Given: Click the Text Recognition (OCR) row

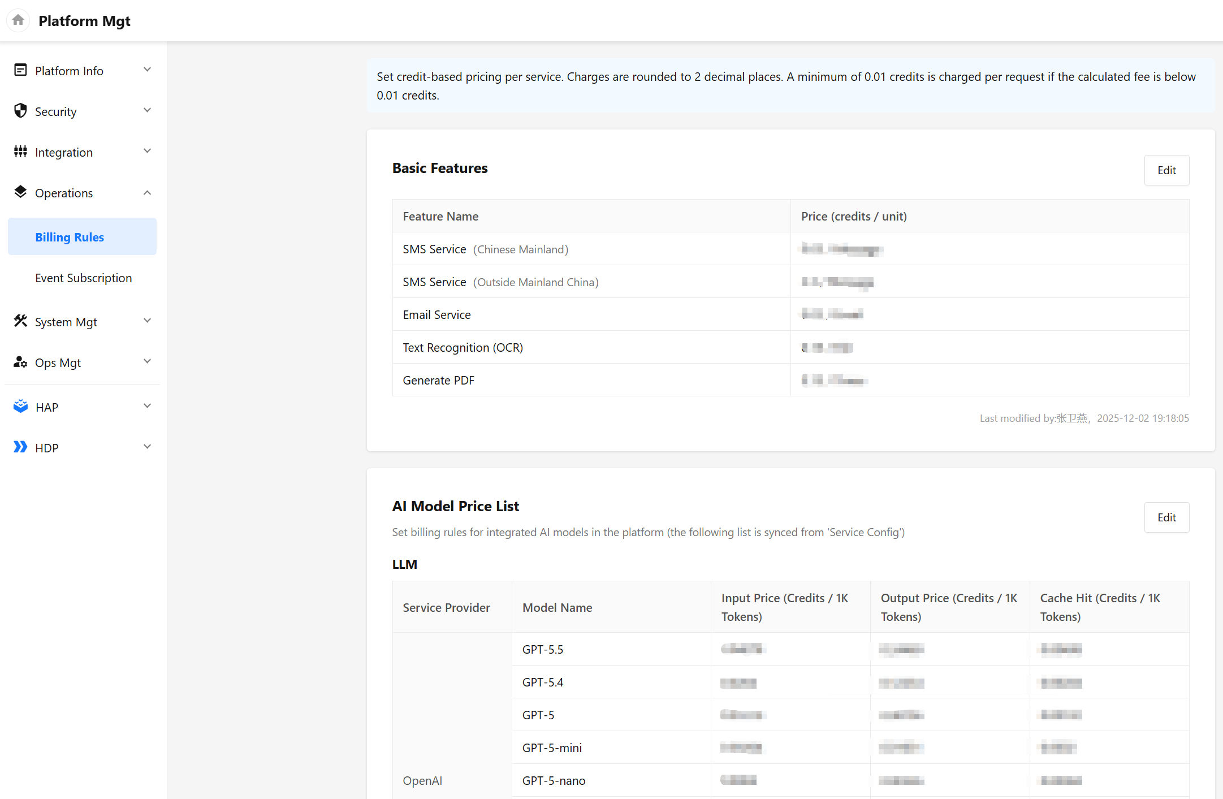Looking at the screenshot, I should (x=790, y=347).
